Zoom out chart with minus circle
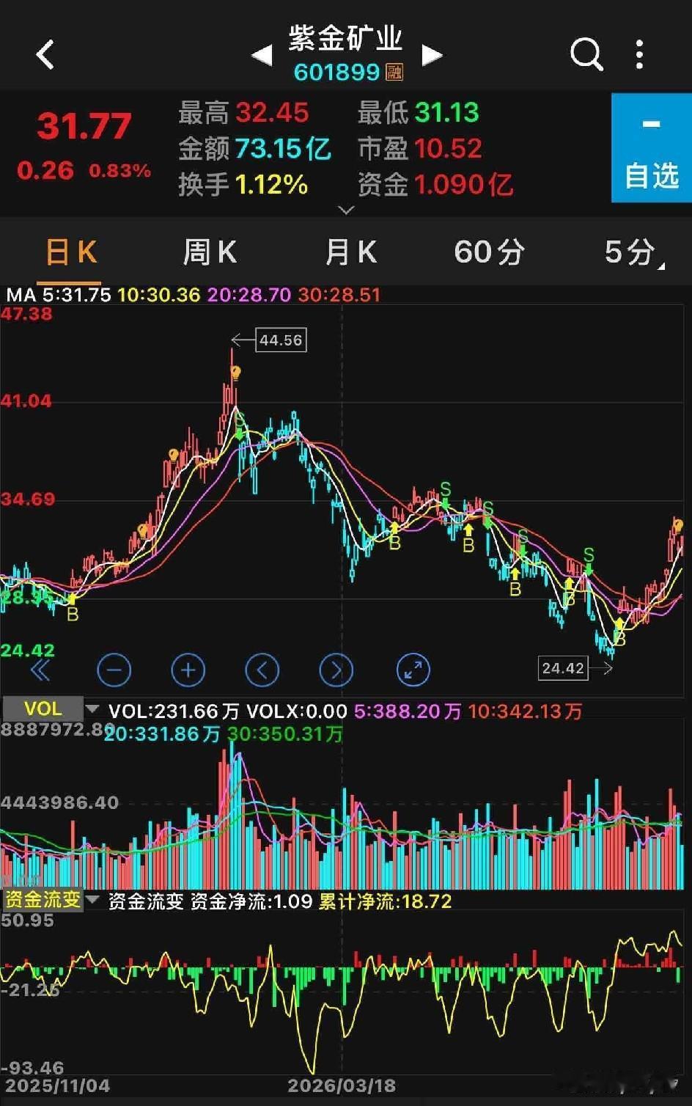 coord(114,670)
